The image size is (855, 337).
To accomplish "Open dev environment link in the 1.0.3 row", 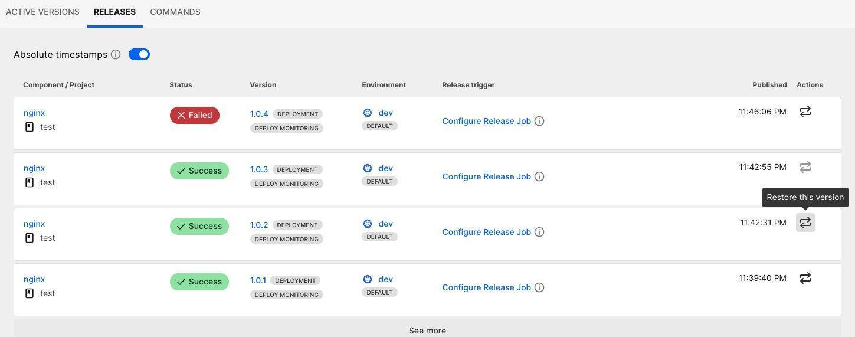I will 385,168.
